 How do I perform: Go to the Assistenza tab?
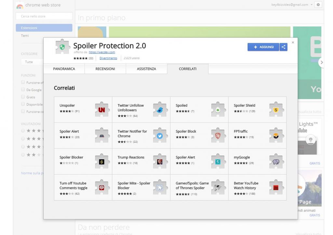pyautogui.click(x=146, y=69)
